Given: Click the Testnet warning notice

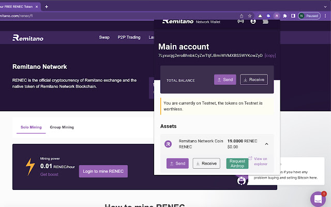Looking at the screenshot, I should point(217,106).
